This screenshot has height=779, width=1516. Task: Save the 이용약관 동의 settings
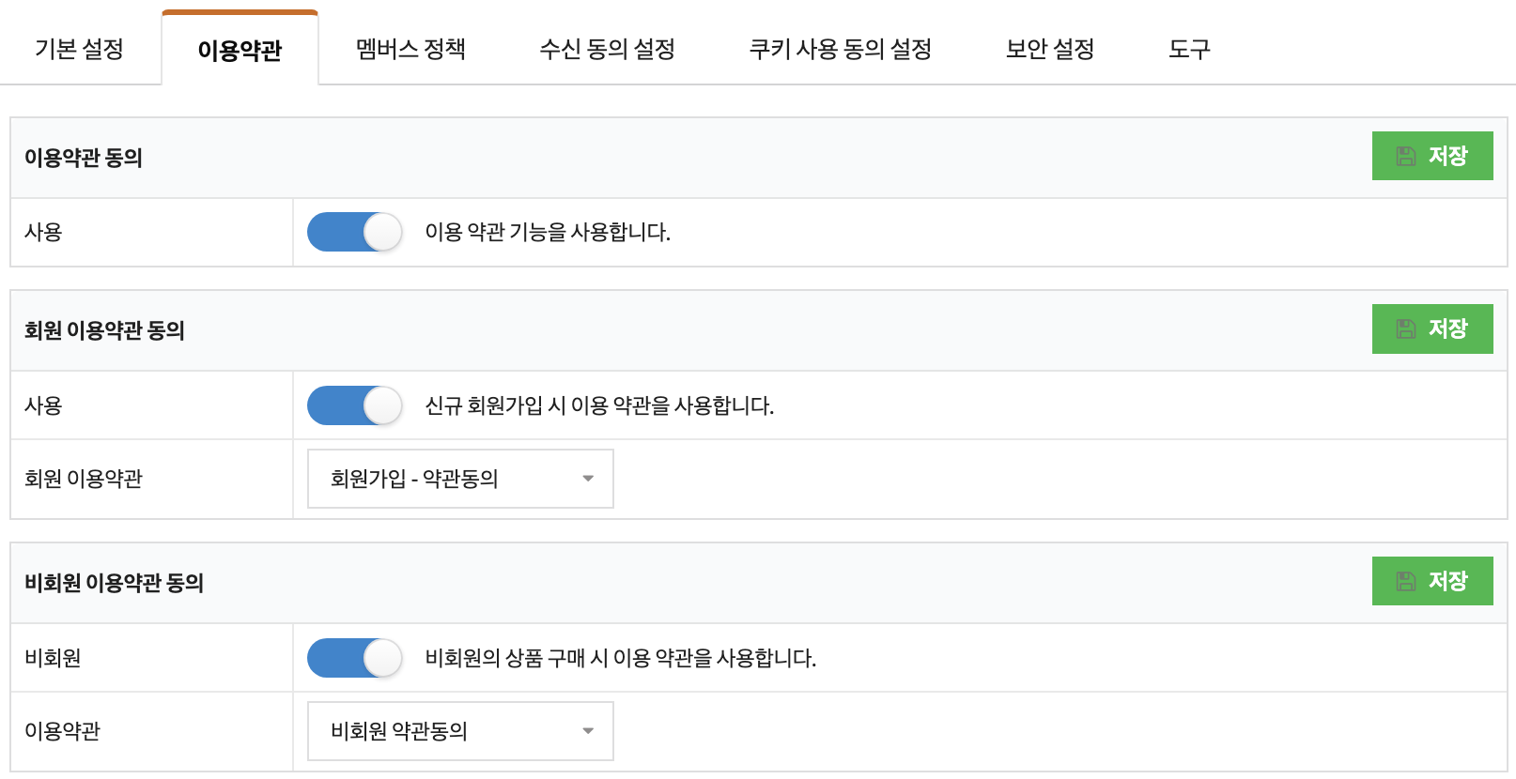(x=1432, y=156)
